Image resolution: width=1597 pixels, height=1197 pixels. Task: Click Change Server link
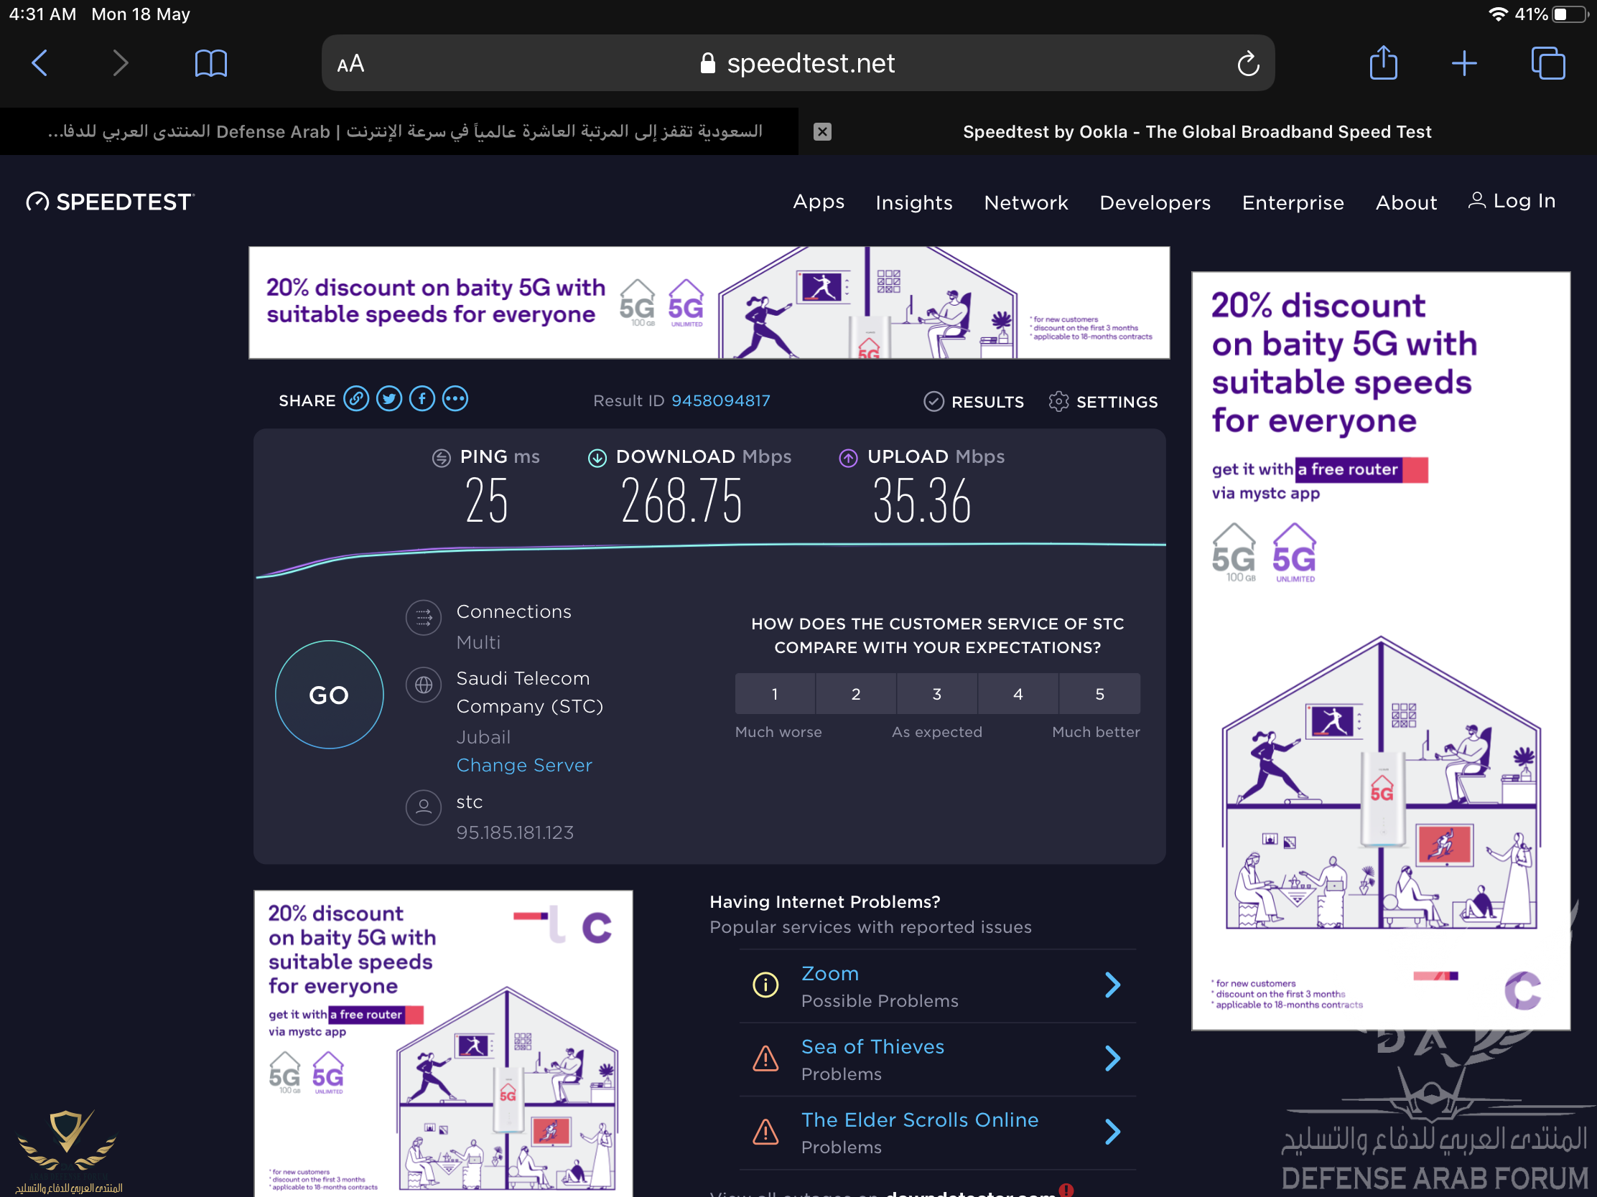[524, 765]
